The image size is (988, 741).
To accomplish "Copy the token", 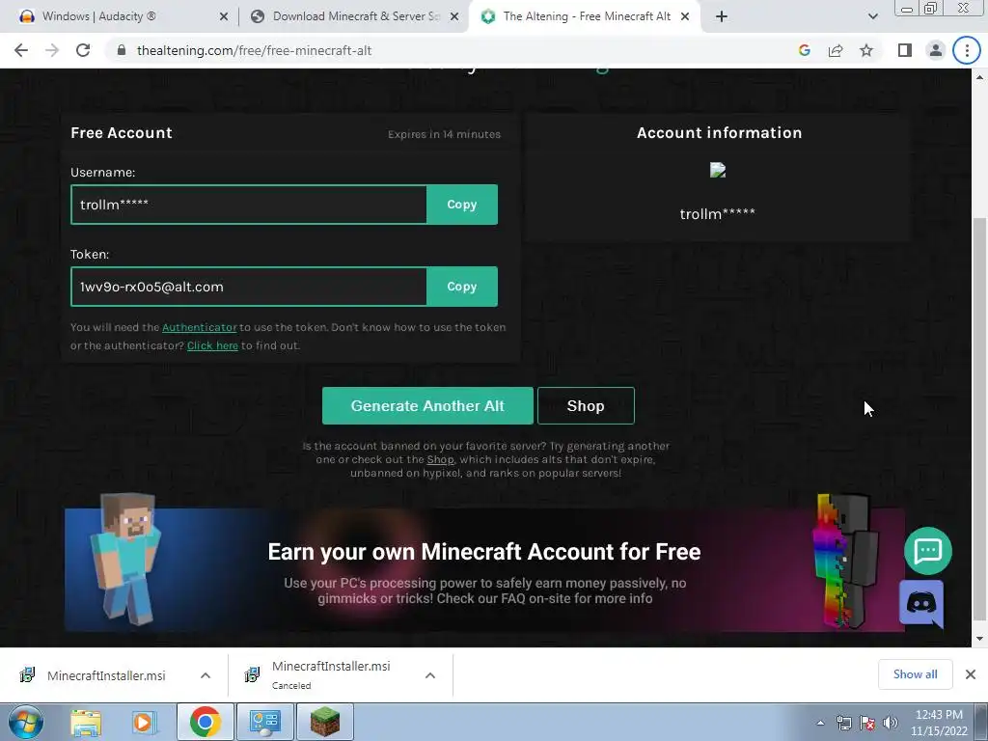I will [x=462, y=287].
